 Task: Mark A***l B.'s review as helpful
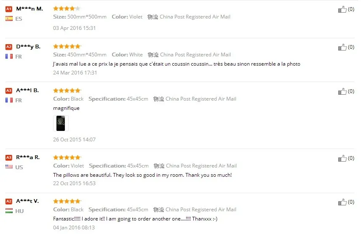342,91
